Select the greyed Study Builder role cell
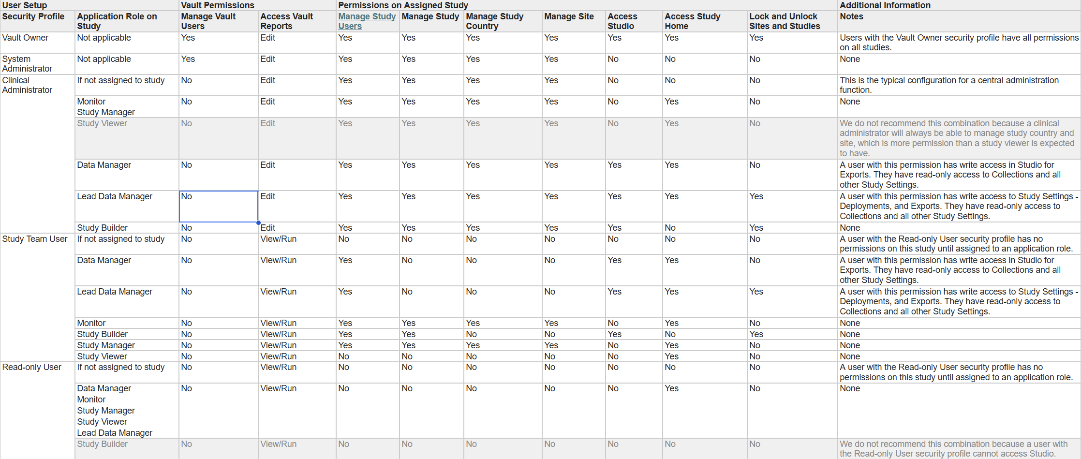Image resolution: width=1081 pixels, height=459 pixels. click(x=103, y=444)
